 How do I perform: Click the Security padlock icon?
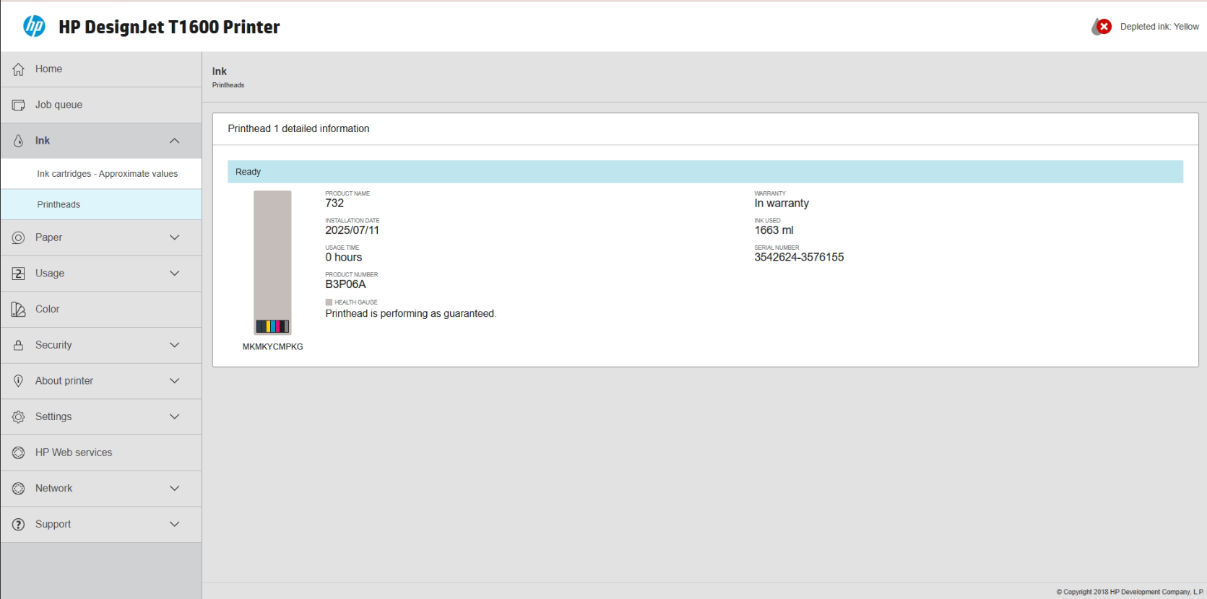[x=19, y=346]
